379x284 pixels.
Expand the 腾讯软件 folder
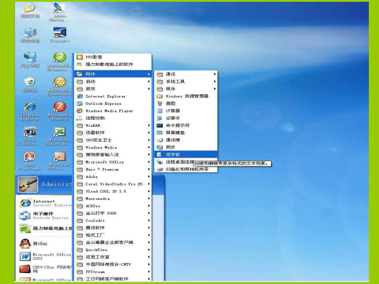113,228
